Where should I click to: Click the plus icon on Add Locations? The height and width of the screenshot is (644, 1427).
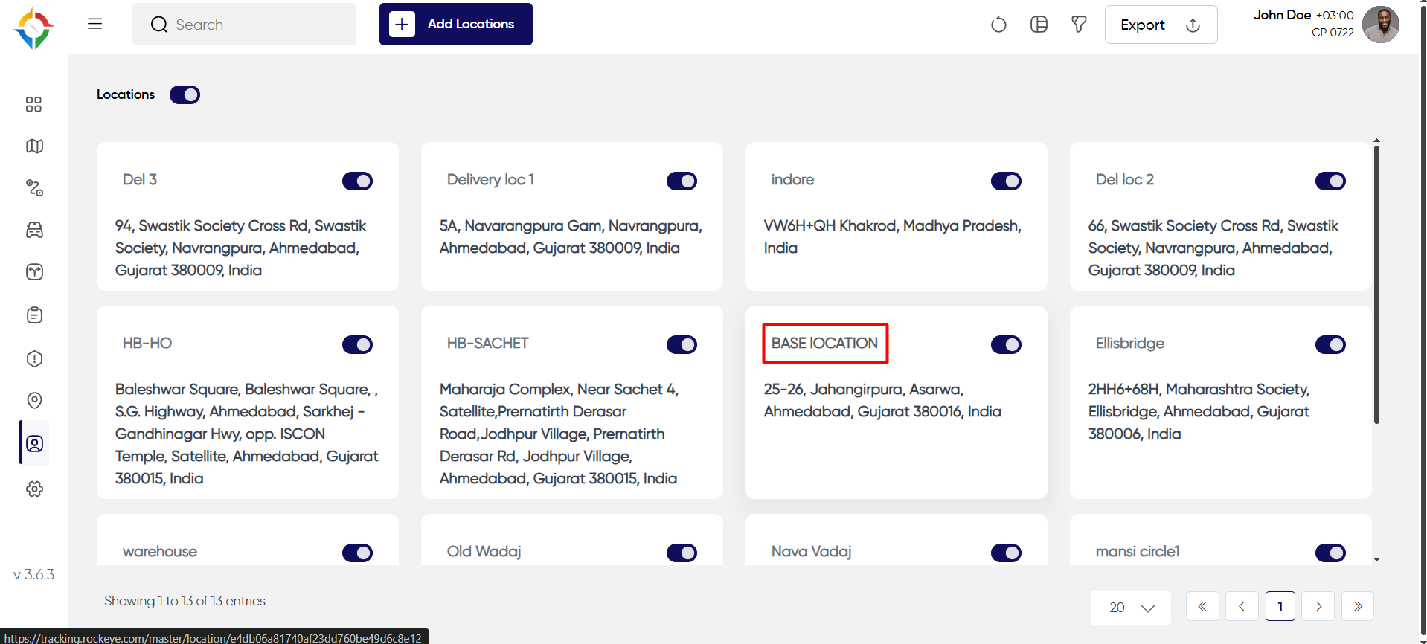402,25
